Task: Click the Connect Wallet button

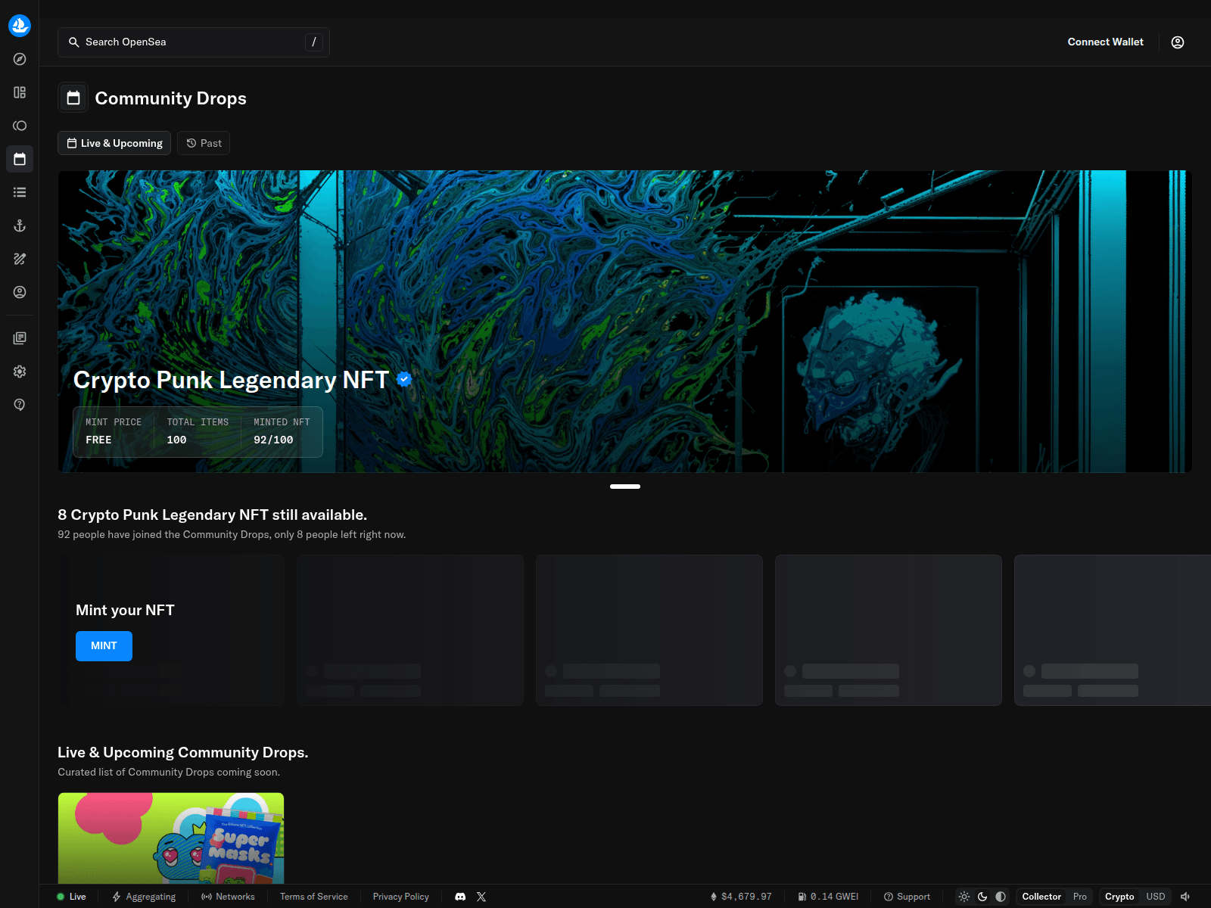Action: [1105, 42]
